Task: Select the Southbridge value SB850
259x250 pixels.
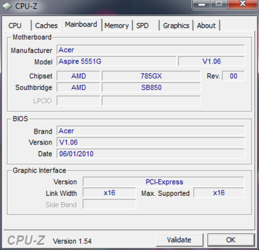Action: pyautogui.click(x=151, y=87)
